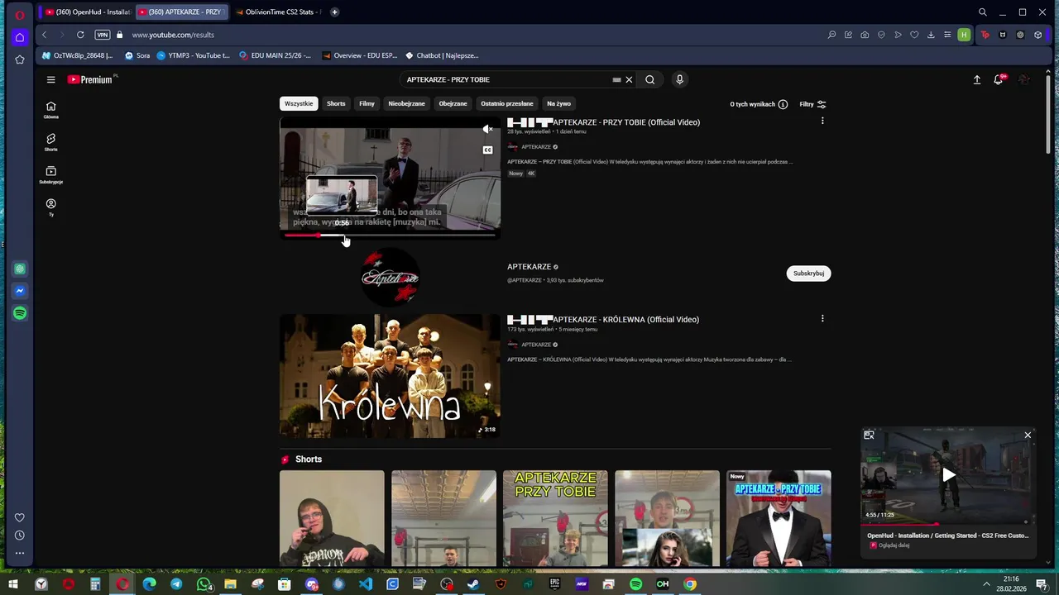The width and height of the screenshot is (1059, 595).
Task: Open the YouTube create upload icon
Action: click(x=976, y=79)
